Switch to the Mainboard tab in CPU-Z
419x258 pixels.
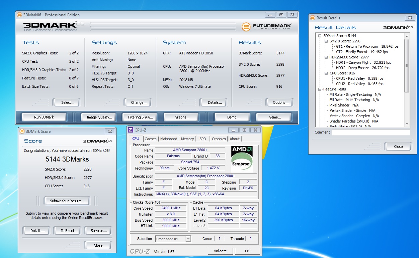169,139
